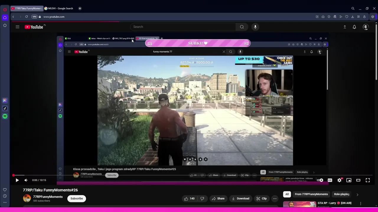Show more chips with right chevron
This screenshot has width=378, height=212.
point(357,195)
